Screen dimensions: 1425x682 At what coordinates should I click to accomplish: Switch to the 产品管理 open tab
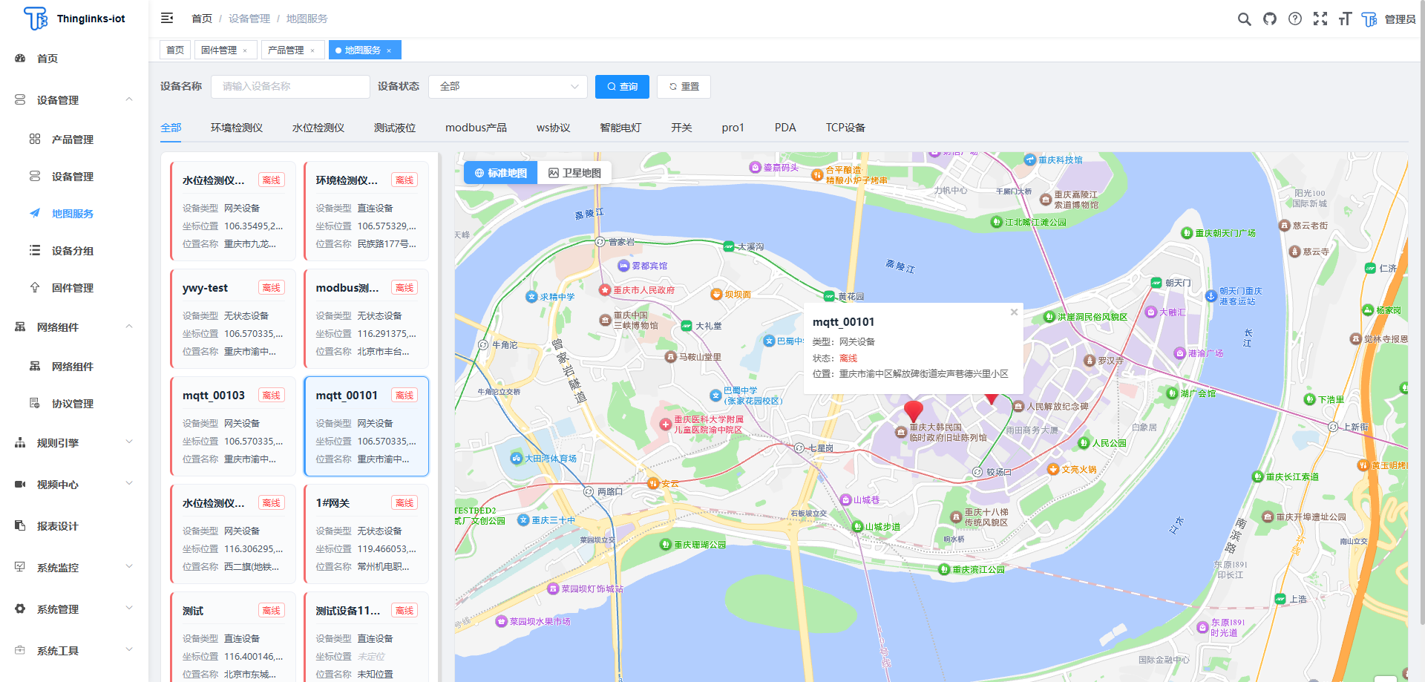point(287,50)
